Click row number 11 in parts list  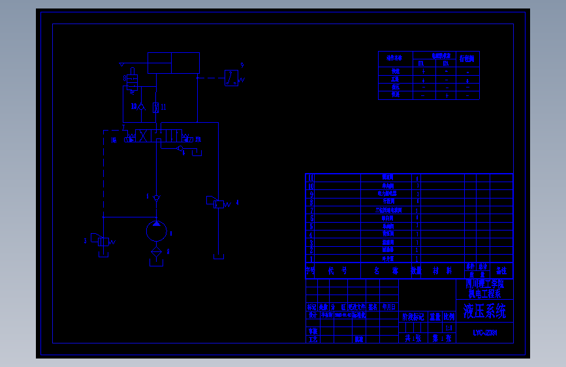[311, 178]
